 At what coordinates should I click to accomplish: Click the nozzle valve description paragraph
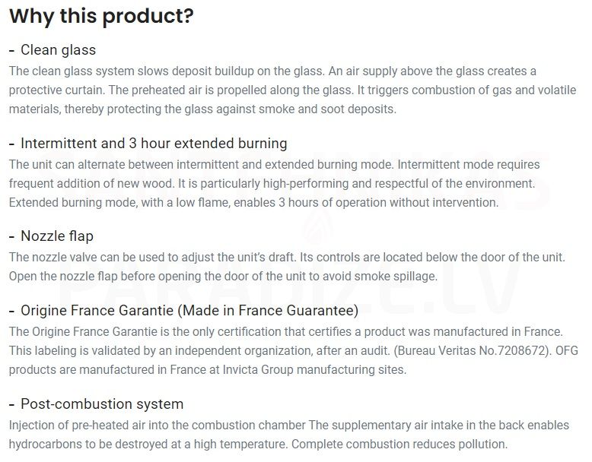point(287,267)
